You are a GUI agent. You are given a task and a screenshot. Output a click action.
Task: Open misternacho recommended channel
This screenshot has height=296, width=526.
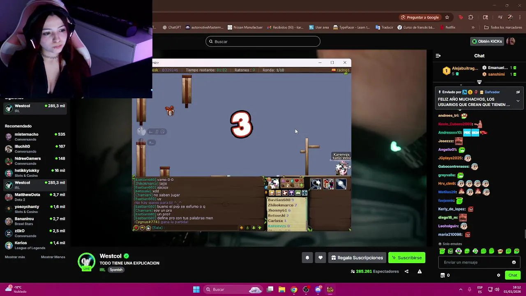[x=35, y=136]
